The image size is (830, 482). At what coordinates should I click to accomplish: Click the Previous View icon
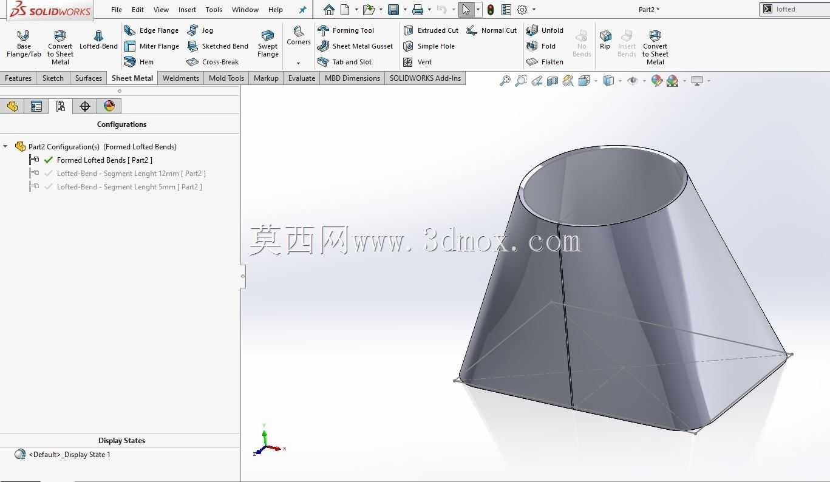coord(537,81)
